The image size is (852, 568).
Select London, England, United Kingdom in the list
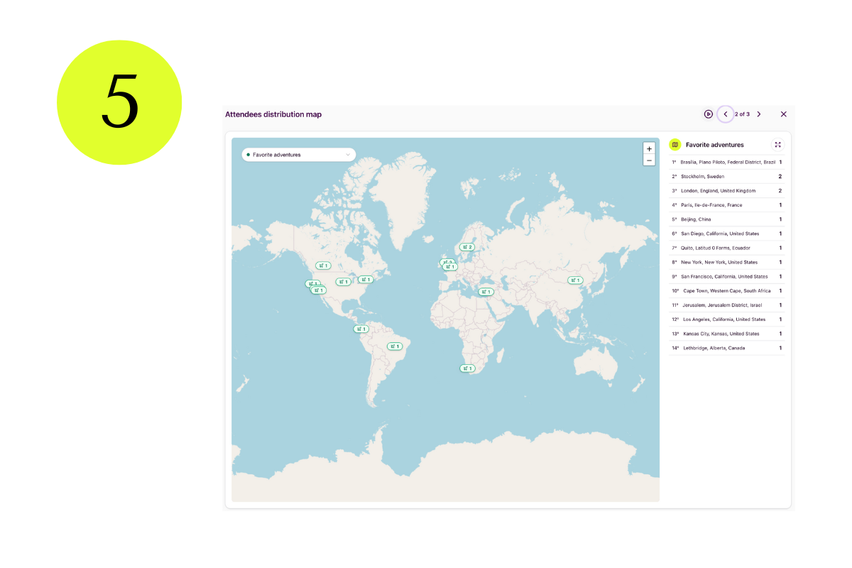[x=727, y=191]
